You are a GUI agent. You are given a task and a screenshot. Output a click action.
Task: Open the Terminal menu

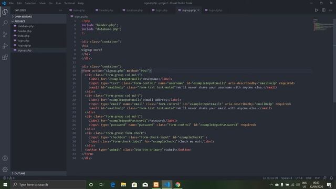click(69, 3)
